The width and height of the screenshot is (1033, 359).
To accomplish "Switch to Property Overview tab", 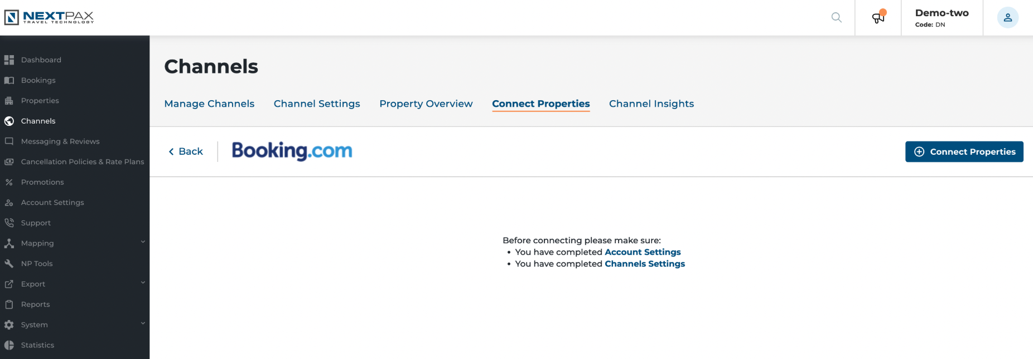I will [x=426, y=104].
